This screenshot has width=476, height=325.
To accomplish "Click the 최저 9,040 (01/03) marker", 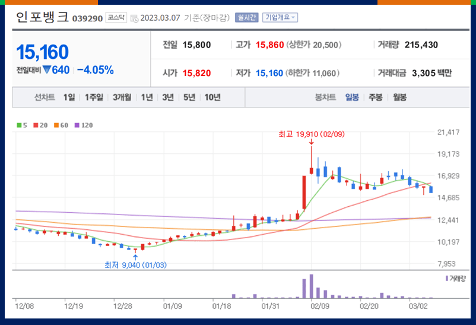I will (135, 265).
